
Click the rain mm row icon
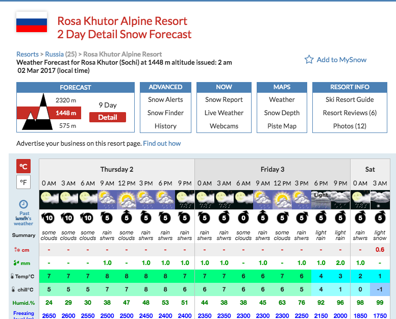tap(16, 263)
